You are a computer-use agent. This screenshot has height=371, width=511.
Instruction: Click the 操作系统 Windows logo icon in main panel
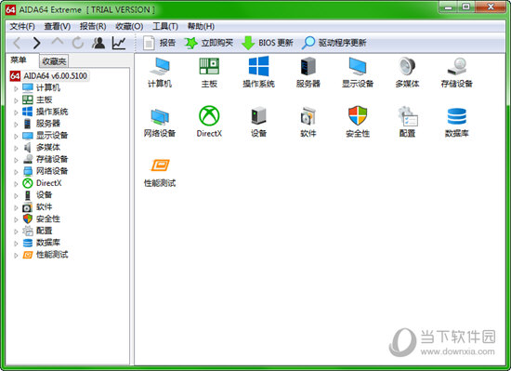click(258, 66)
